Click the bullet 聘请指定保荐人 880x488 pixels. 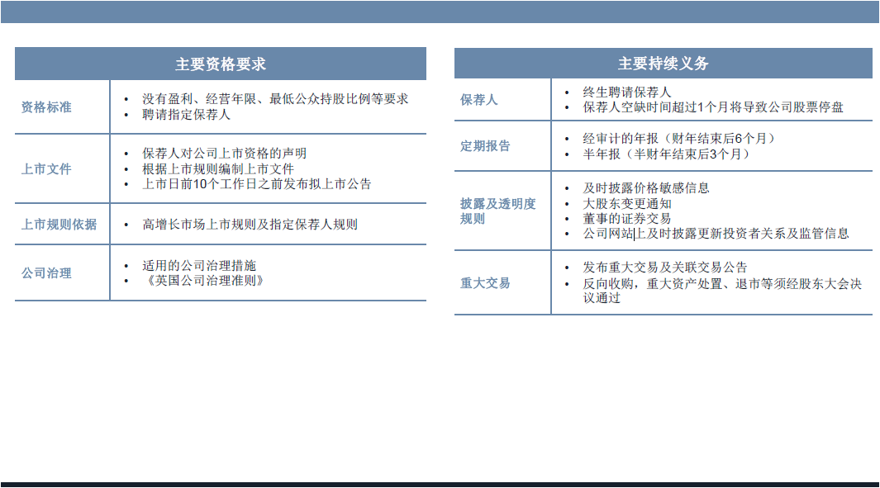pos(186,115)
